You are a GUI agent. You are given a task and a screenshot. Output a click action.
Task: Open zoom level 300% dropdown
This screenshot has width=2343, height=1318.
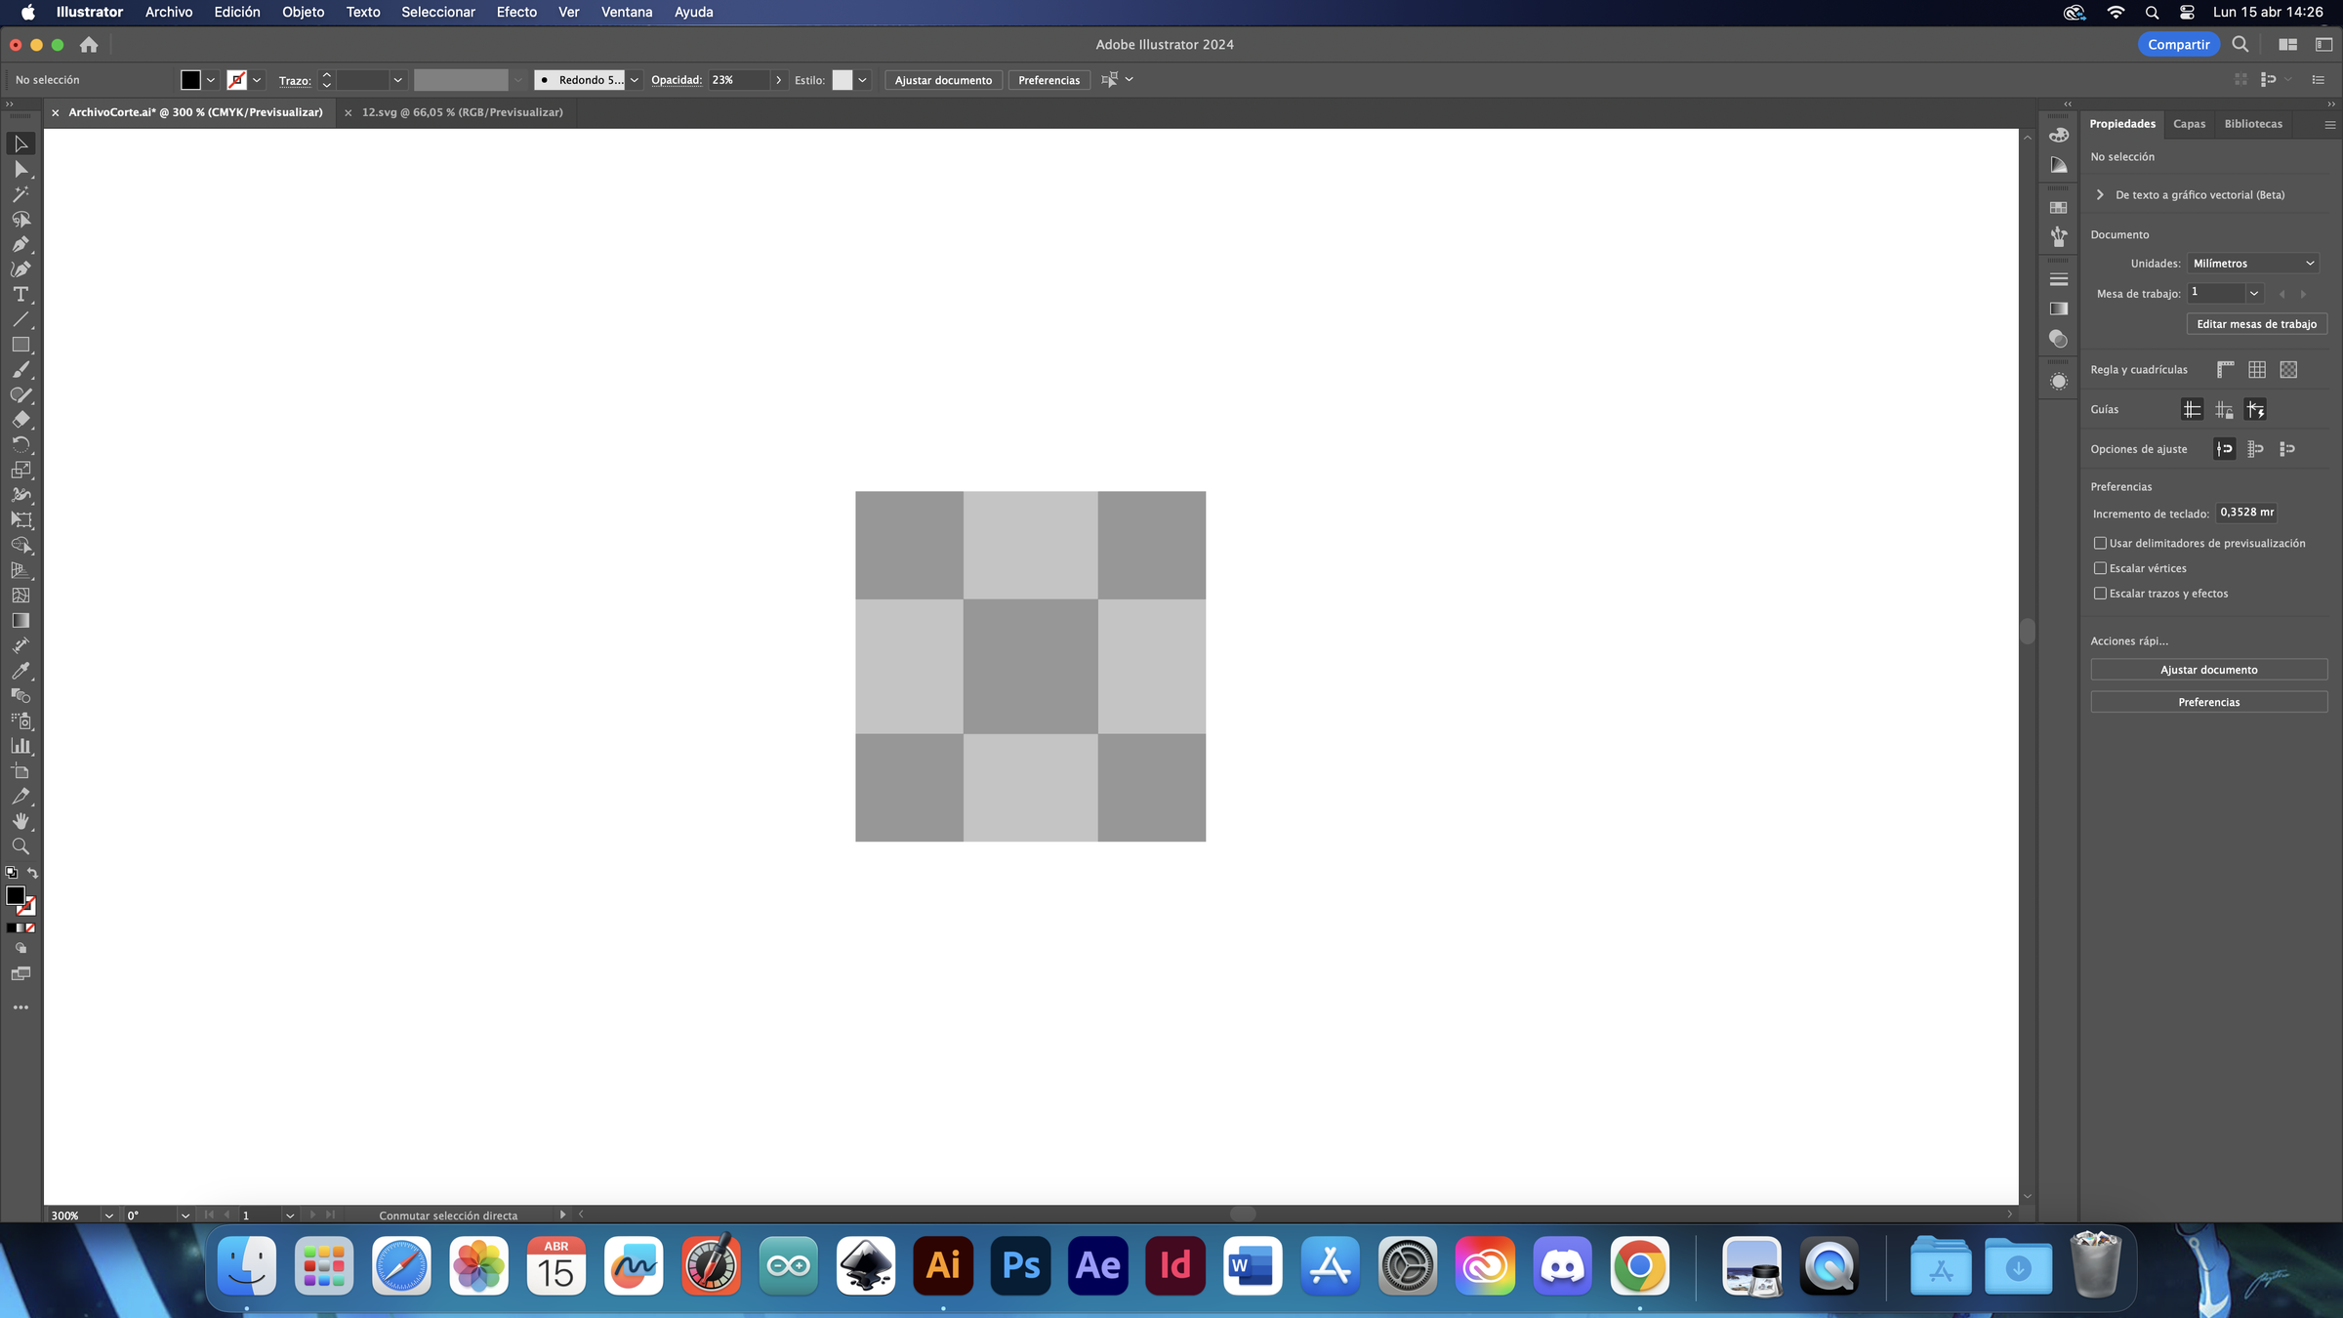(108, 1215)
